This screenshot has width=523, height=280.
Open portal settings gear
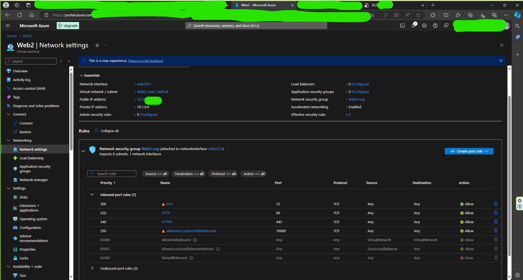click(x=424, y=26)
